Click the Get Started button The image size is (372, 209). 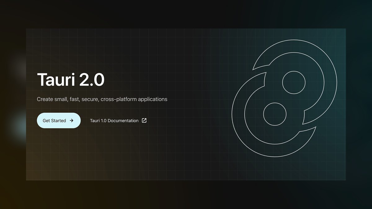click(59, 120)
